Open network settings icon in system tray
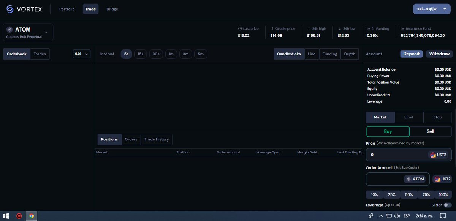This screenshot has height=221, width=456. coord(389,216)
